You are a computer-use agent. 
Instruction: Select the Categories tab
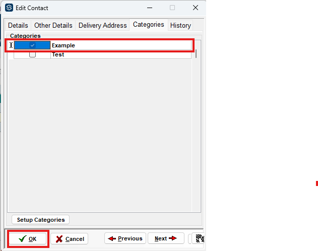click(149, 25)
